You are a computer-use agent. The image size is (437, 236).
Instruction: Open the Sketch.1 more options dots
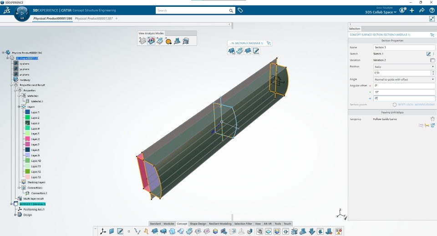tap(434, 54)
